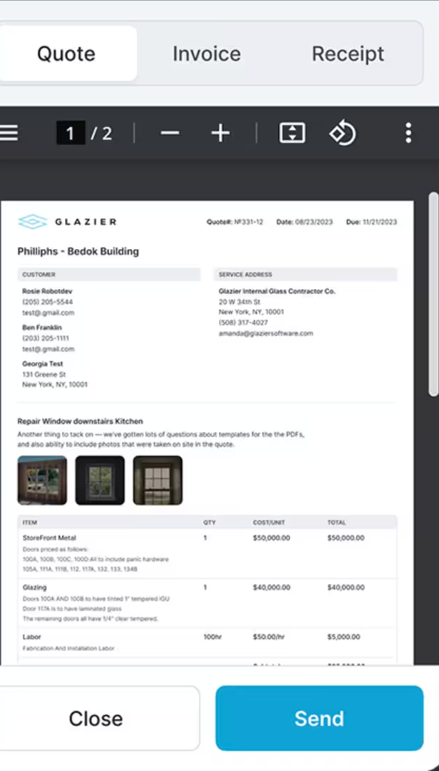The image size is (439, 771).
Task: Click the $50.00/hr cost per unit
Action: [x=269, y=637]
